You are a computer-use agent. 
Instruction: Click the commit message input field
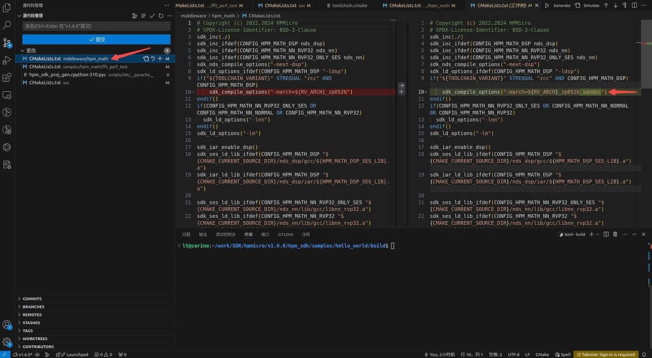(96, 26)
